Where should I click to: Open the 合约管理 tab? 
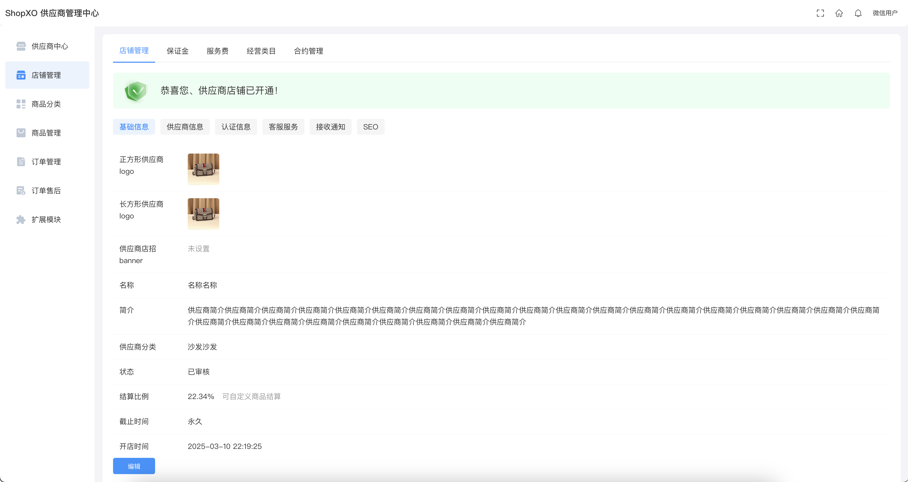pyautogui.click(x=308, y=51)
